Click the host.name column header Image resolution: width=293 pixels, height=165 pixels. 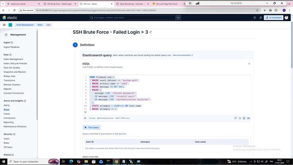click(200, 142)
